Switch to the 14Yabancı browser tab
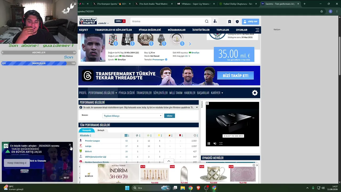The image size is (341, 192). point(196,4)
